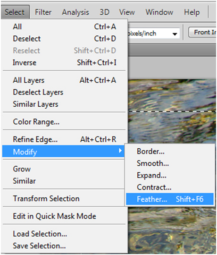Choose Feather from the Modify submenu
The height and width of the screenshot is (255, 217).
coord(170,199)
